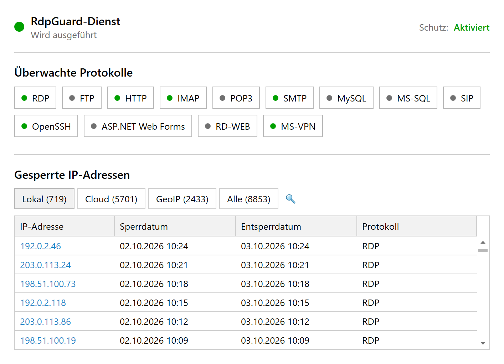Open blocked IP 192.0.2.118
The image size is (504, 364).
click(43, 303)
